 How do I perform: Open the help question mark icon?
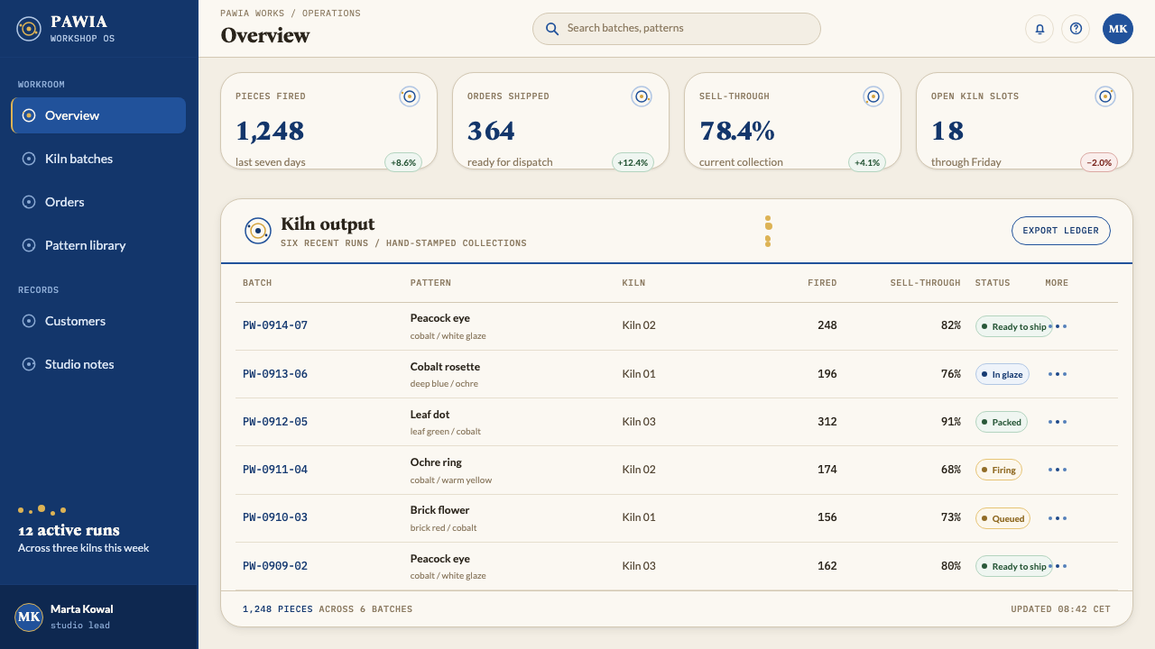point(1076,29)
